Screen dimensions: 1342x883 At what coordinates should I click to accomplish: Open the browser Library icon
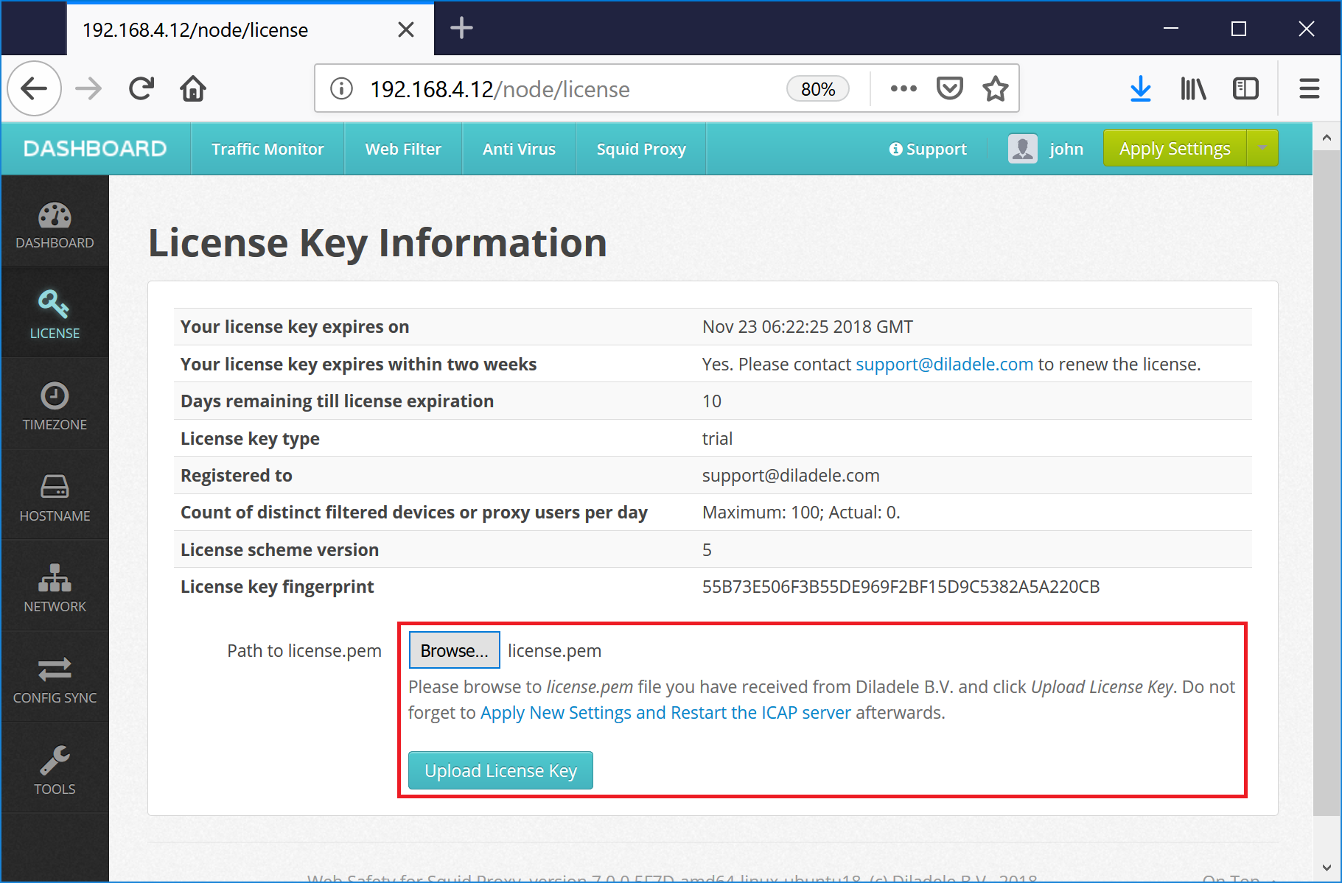click(x=1193, y=89)
